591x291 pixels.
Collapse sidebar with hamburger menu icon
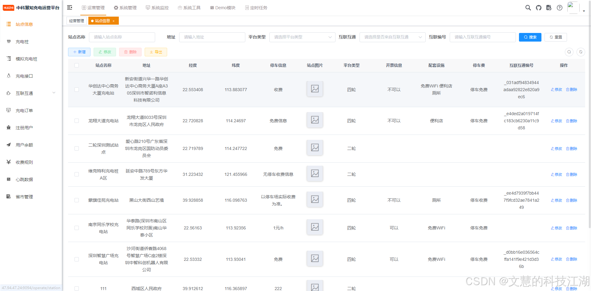coord(70,7)
